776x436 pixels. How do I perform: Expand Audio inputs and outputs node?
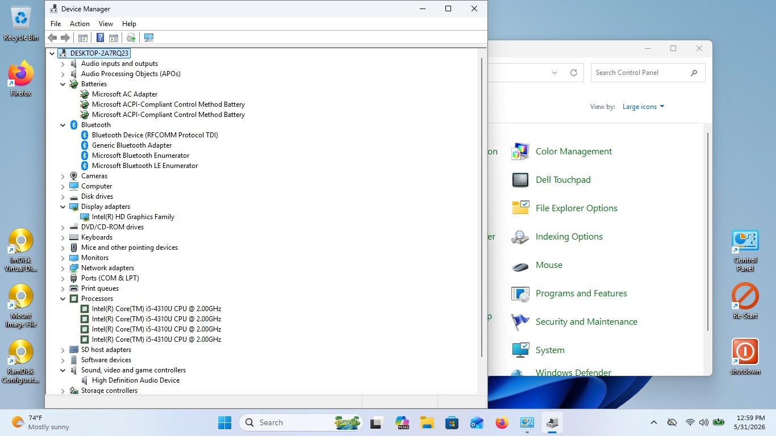(x=63, y=64)
